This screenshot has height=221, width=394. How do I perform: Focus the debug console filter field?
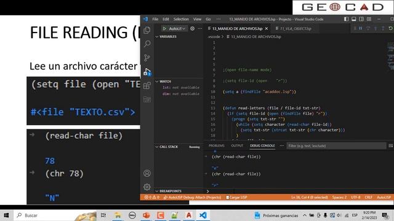336,146
